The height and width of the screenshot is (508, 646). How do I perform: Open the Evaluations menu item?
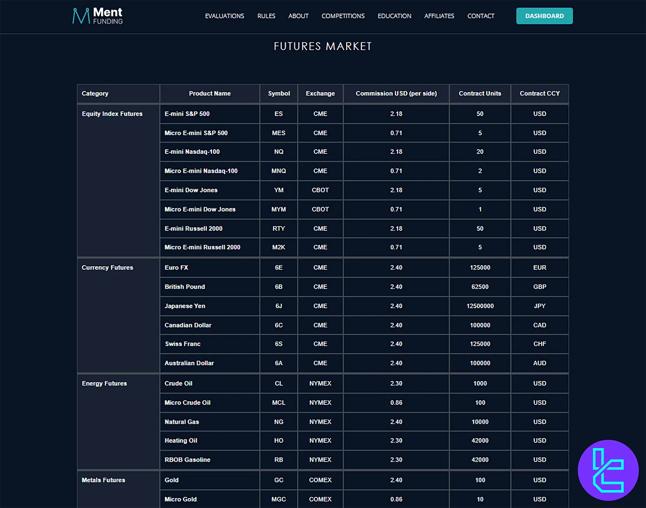224,16
